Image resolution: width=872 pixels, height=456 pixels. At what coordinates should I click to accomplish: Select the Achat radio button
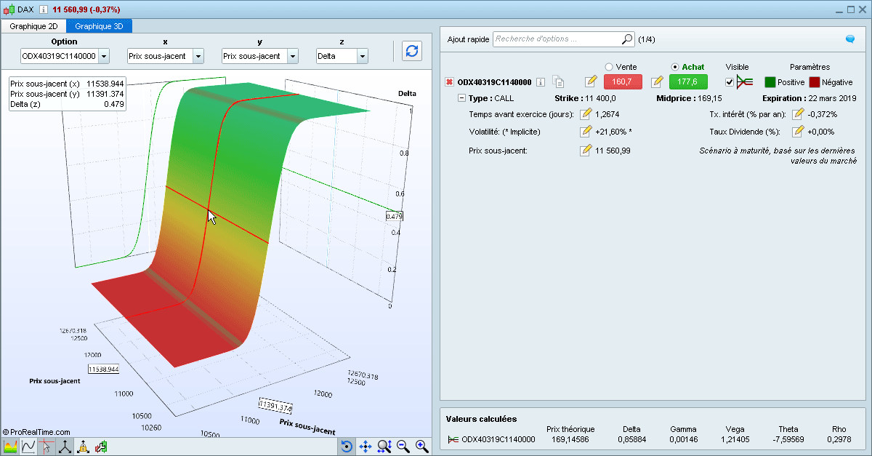(674, 66)
